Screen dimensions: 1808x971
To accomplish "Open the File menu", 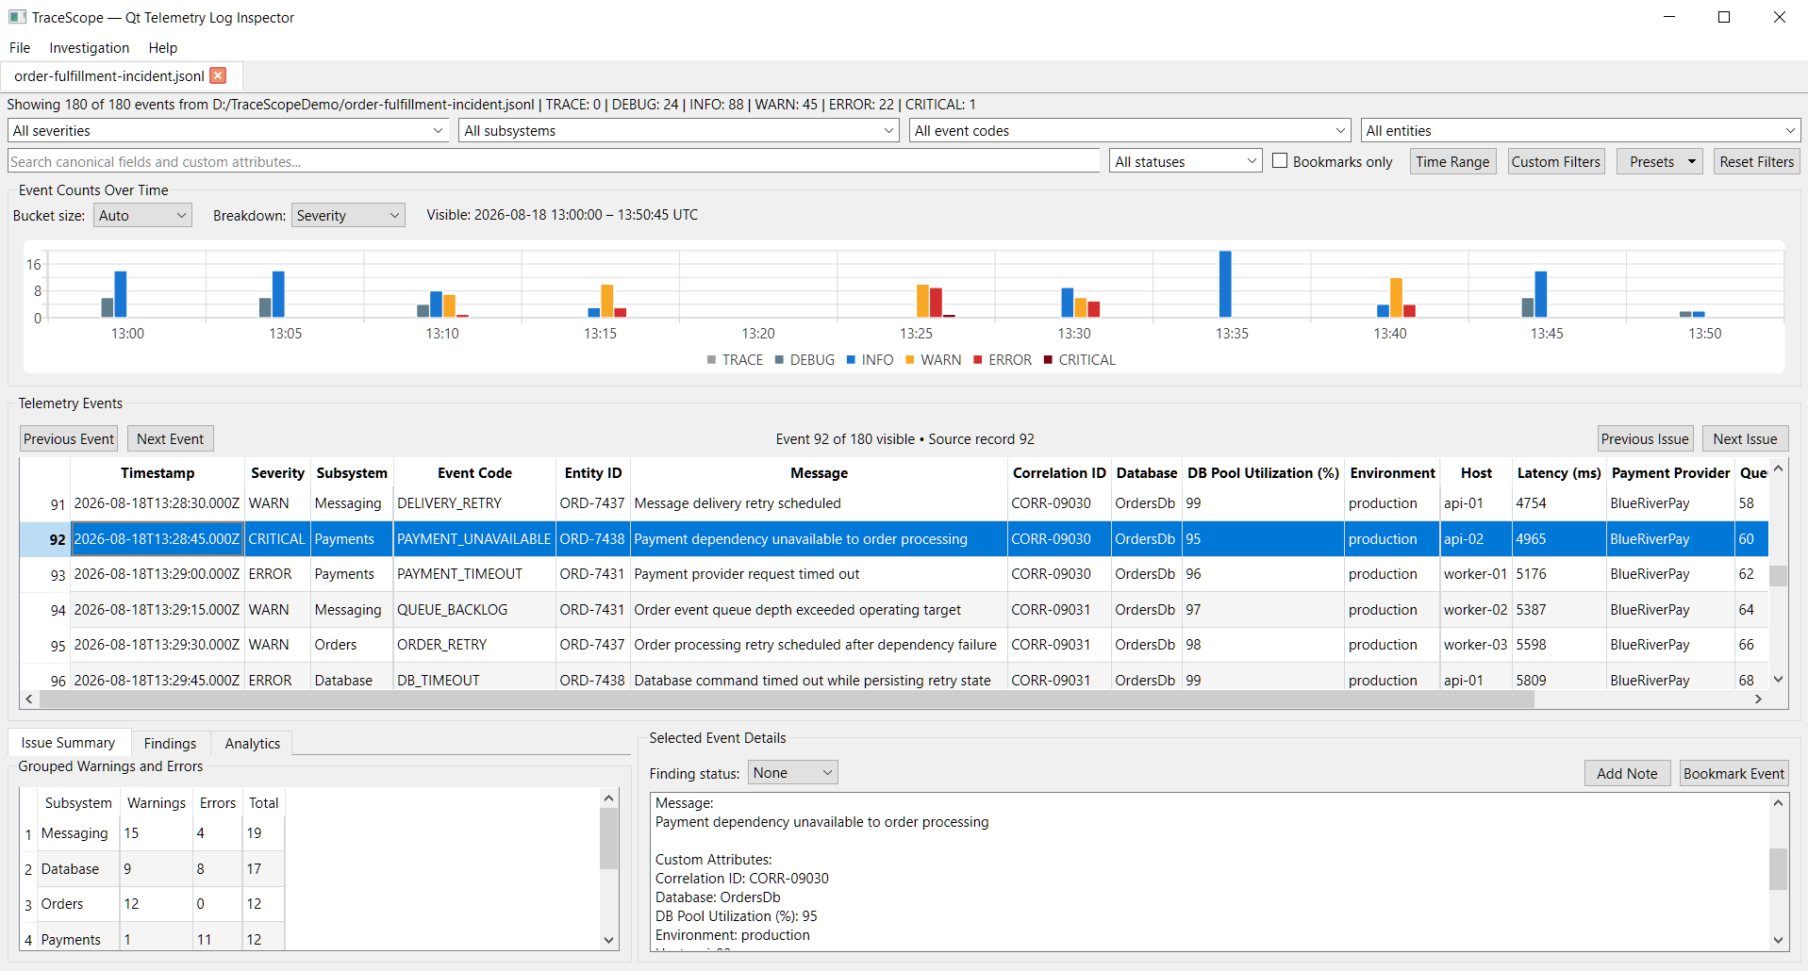I will pyautogui.click(x=20, y=48).
